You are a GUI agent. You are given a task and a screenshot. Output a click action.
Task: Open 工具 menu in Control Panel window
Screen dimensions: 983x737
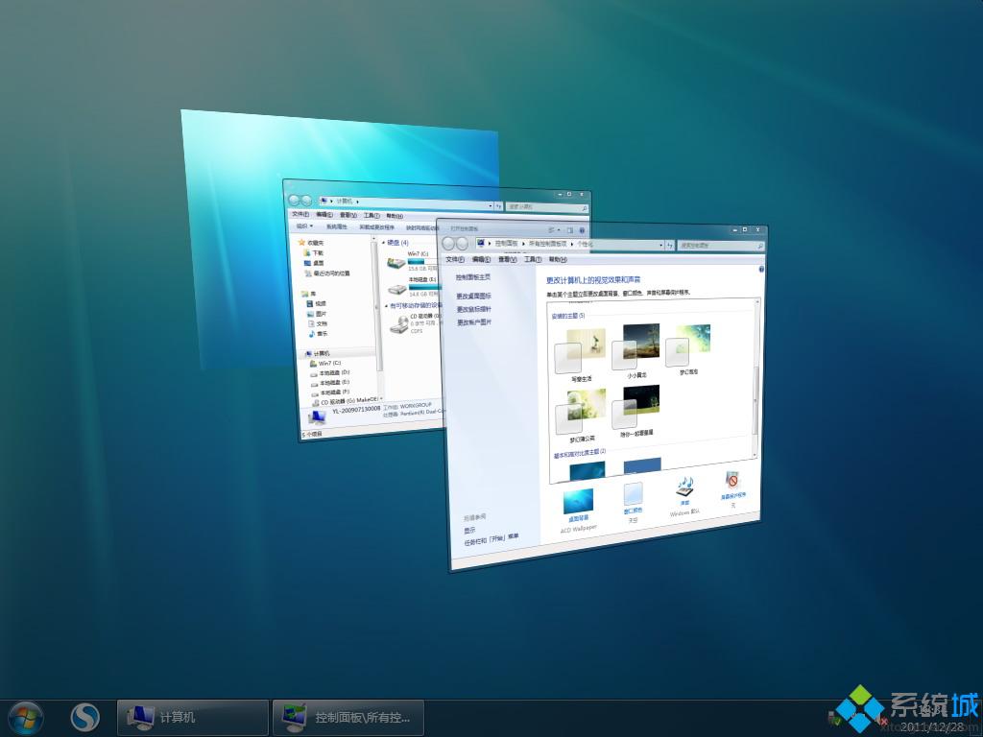(x=533, y=259)
